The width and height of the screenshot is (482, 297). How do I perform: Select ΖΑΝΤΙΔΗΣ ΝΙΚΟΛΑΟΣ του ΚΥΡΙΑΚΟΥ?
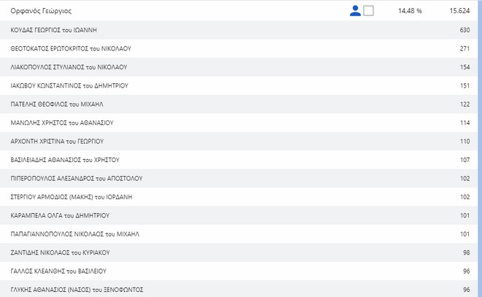tap(60, 252)
